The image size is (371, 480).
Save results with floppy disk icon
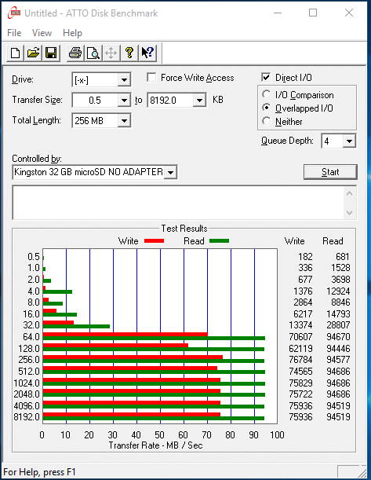tap(51, 53)
